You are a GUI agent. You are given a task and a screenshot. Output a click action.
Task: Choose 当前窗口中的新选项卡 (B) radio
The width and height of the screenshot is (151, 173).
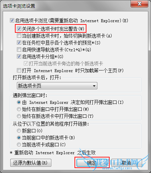pos(19,138)
